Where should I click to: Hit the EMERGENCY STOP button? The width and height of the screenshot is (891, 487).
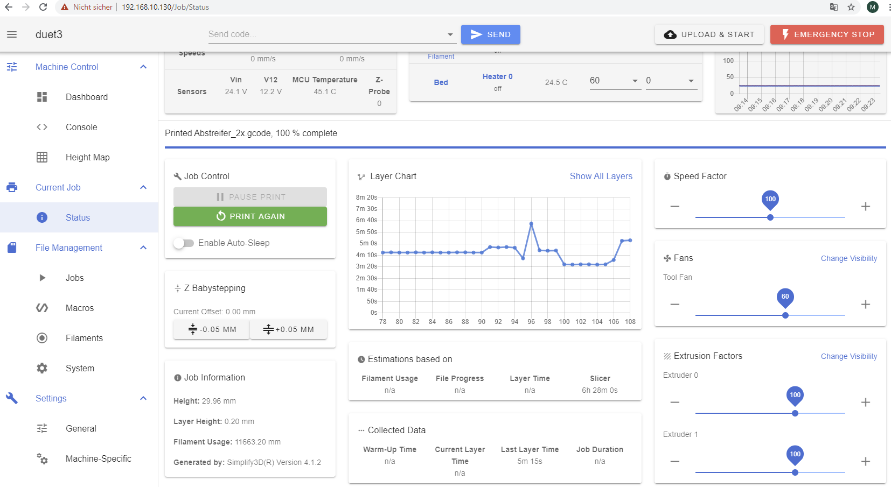[x=827, y=34]
